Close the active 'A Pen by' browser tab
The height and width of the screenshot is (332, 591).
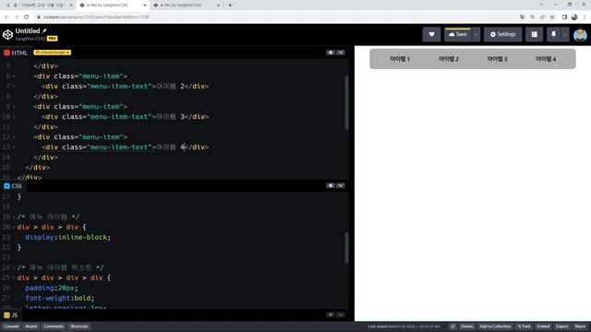click(x=145, y=6)
